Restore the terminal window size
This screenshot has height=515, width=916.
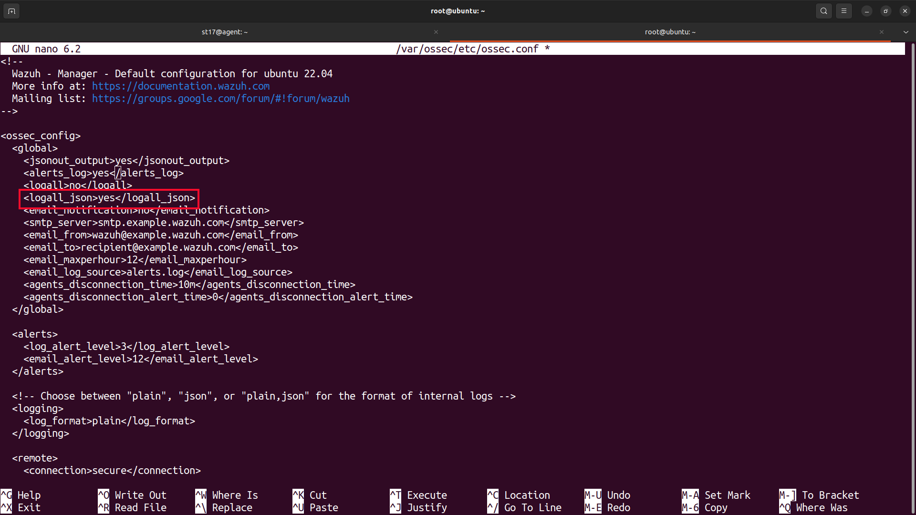885,11
